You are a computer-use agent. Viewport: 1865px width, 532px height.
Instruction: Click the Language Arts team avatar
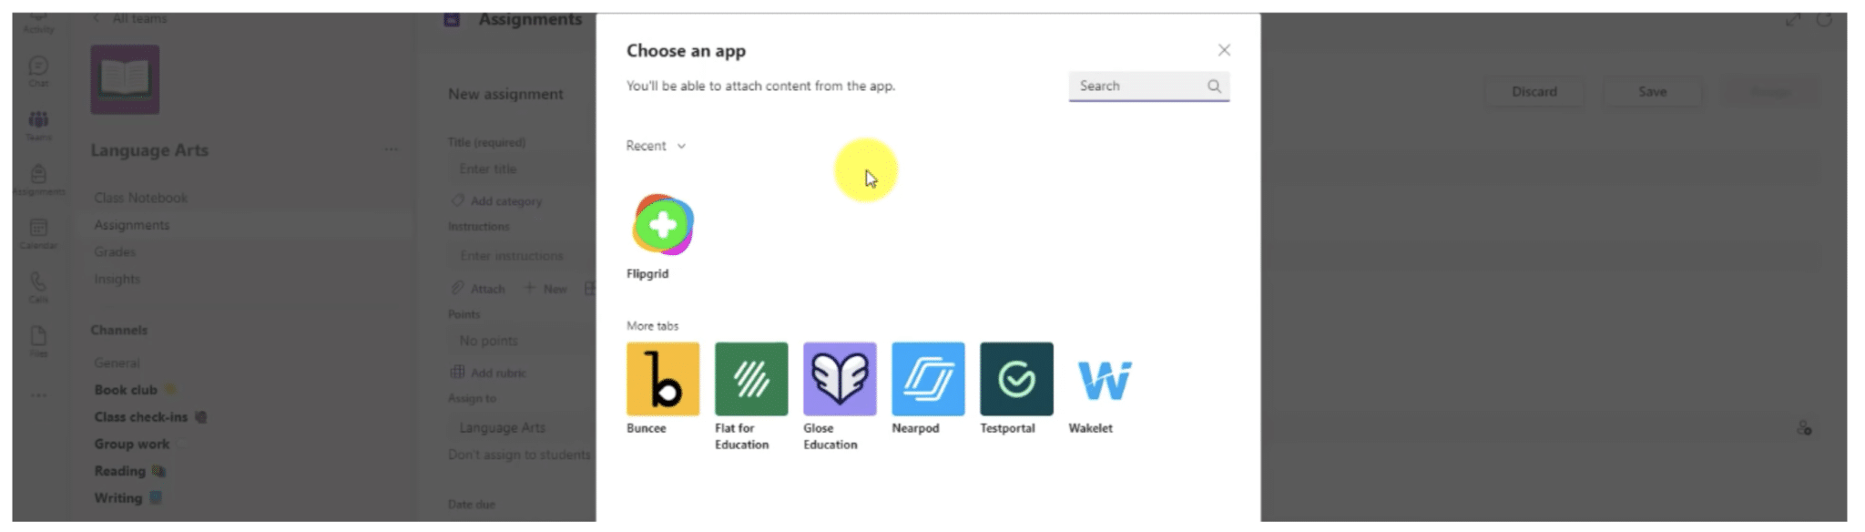coord(125,79)
